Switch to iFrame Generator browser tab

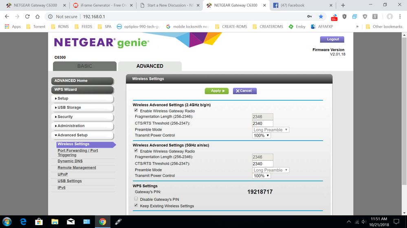pyautogui.click(x=102, y=5)
